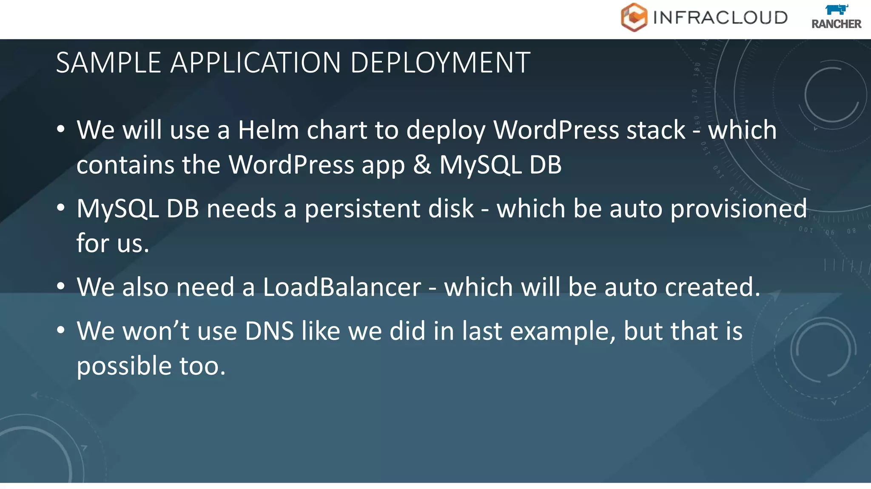
Task: Click the line "possible too."
Action: point(151,366)
